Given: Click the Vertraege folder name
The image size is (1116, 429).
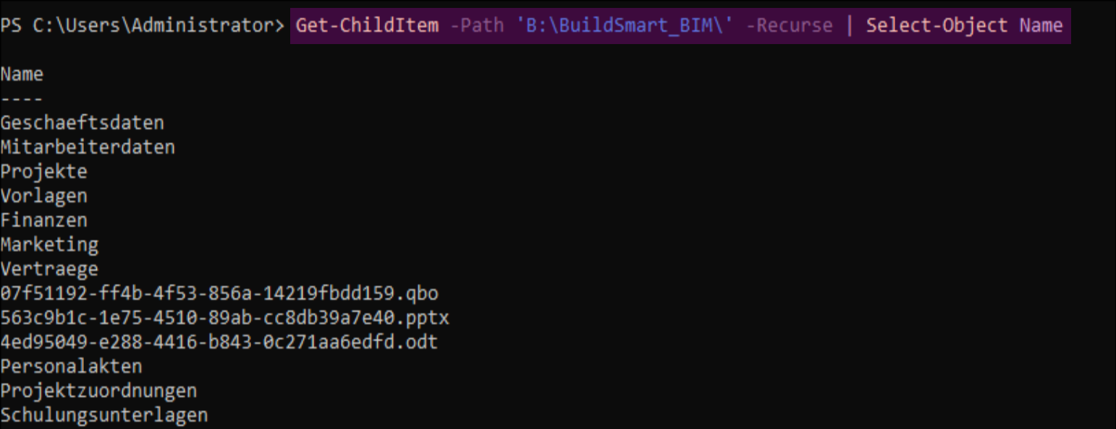Looking at the screenshot, I should point(49,269).
